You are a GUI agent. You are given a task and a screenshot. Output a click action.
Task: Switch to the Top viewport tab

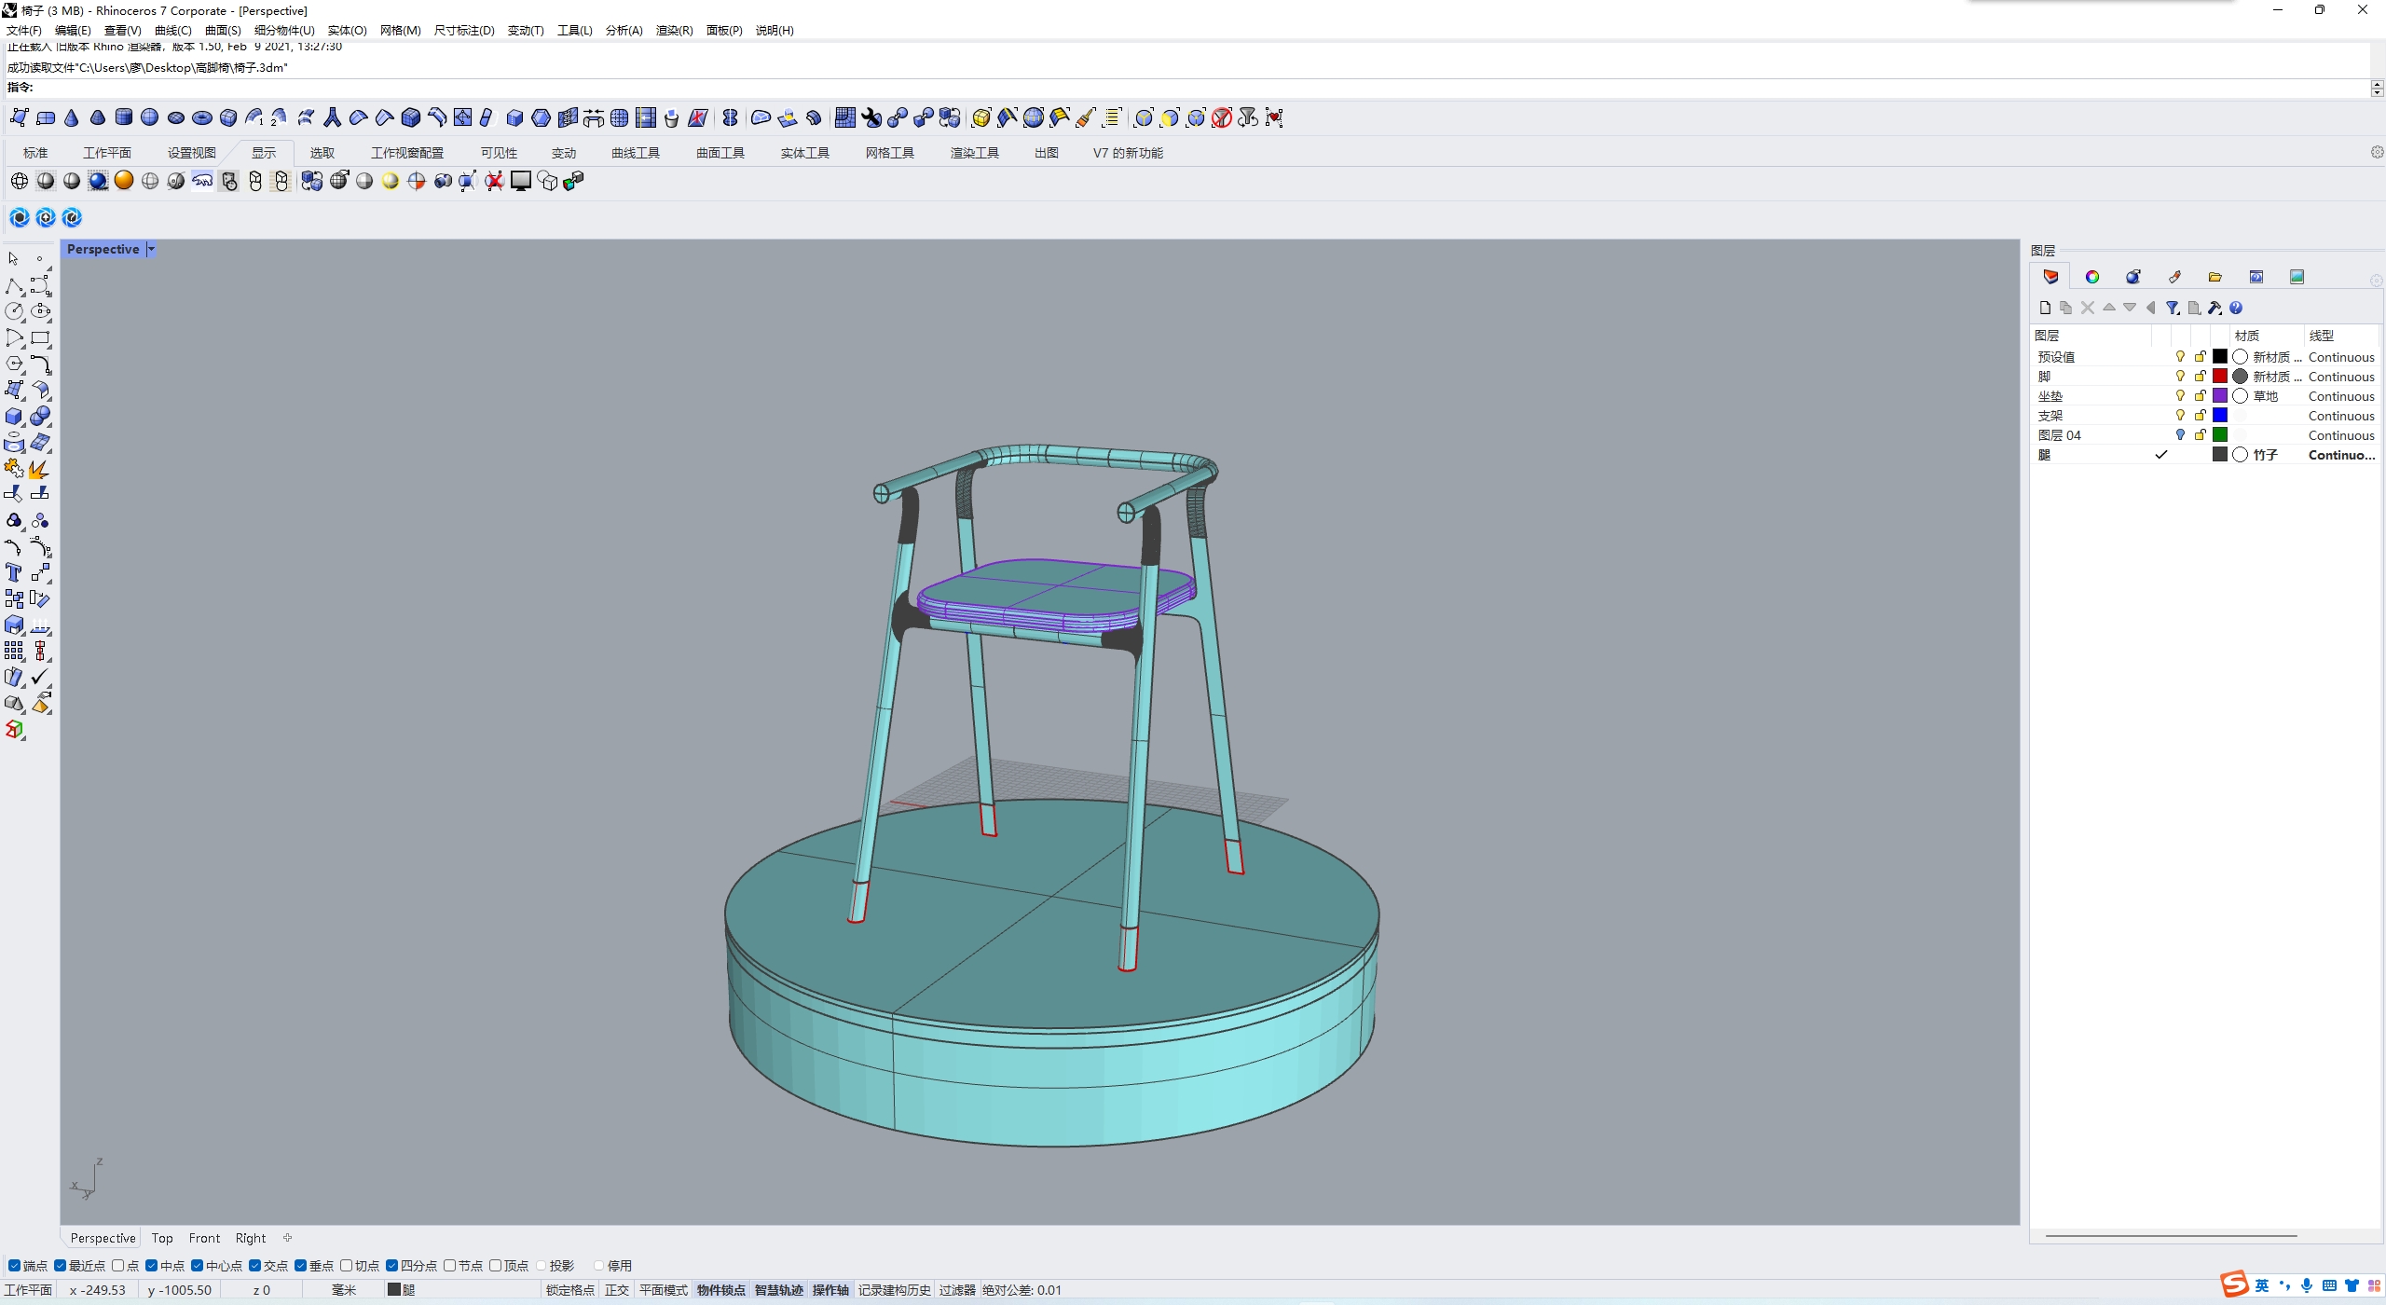[x=161, y=1238]
